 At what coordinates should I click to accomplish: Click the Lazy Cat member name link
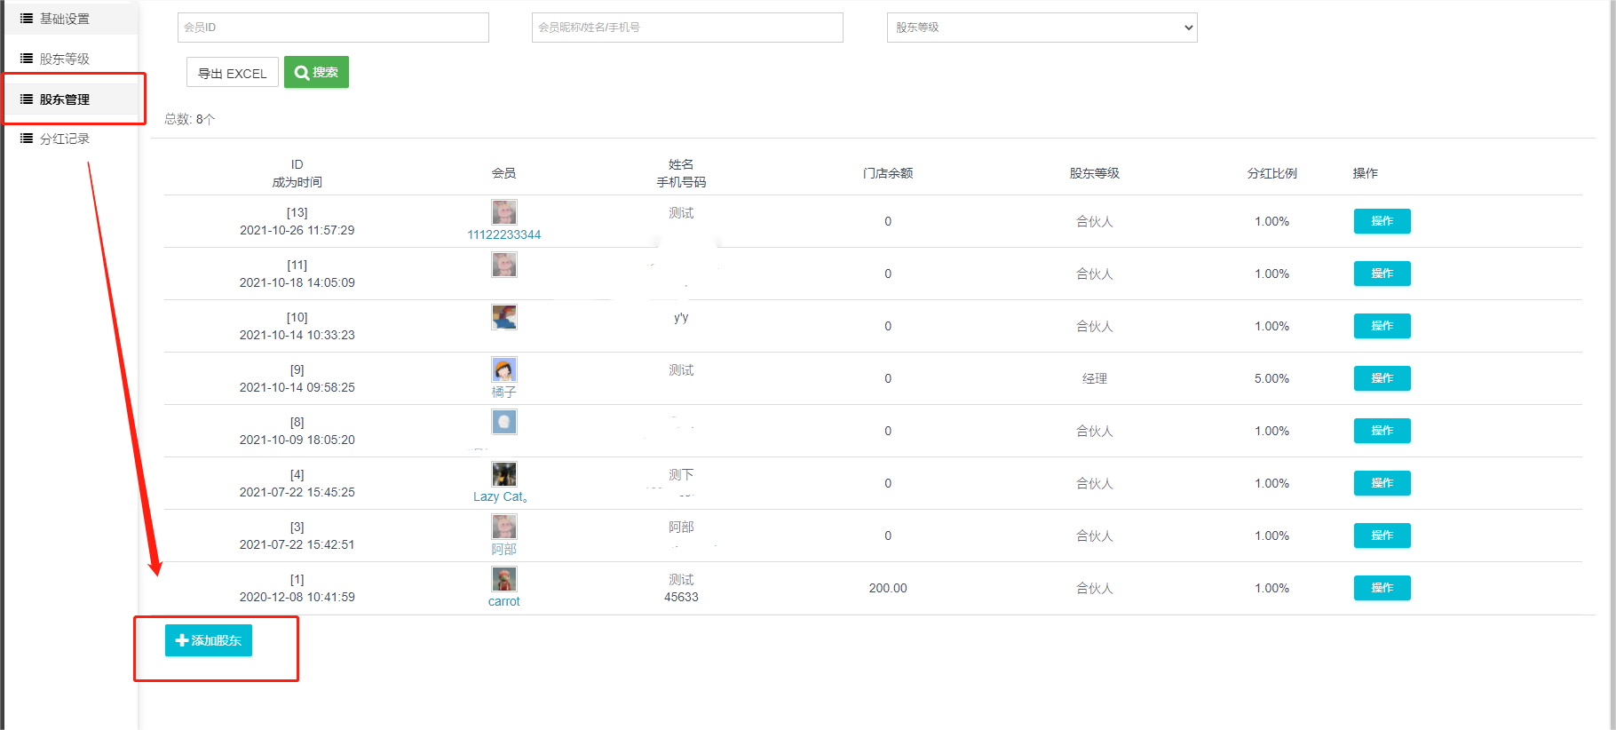click(500, 496)
